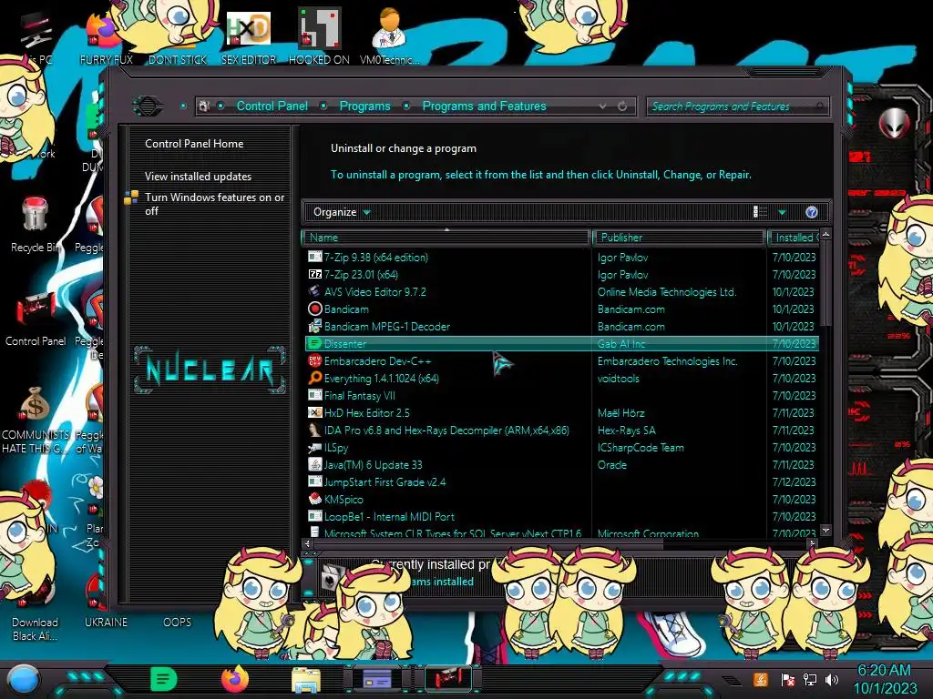Image resolution: width=933 pixels, height=699 pixels.
Task: Open the HOOKED ON desktop shortcut
Action: [x=319, y=37]
